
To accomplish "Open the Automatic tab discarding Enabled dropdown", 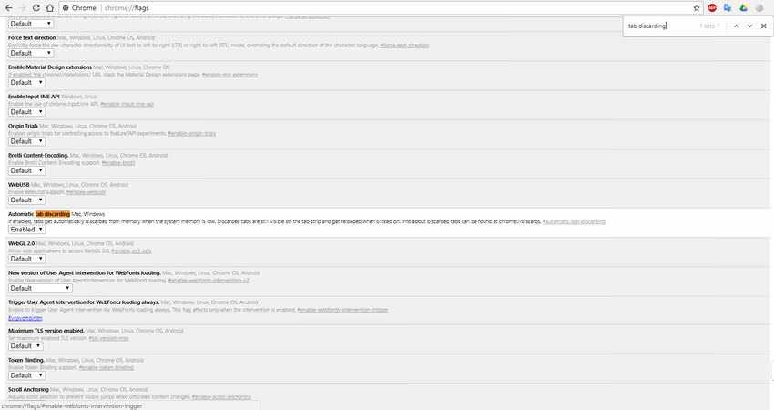I will point(26,230).
